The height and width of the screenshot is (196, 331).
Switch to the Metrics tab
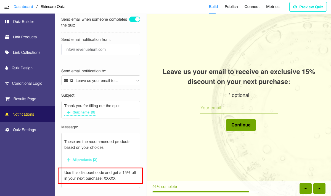coord(273,7)
